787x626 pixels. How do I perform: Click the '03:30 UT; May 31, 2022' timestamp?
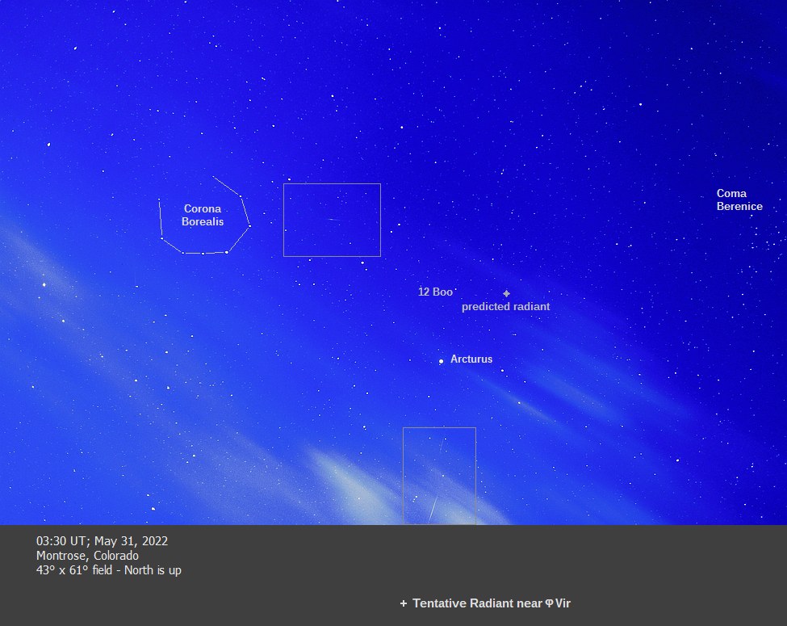click(x=102, y=541)
